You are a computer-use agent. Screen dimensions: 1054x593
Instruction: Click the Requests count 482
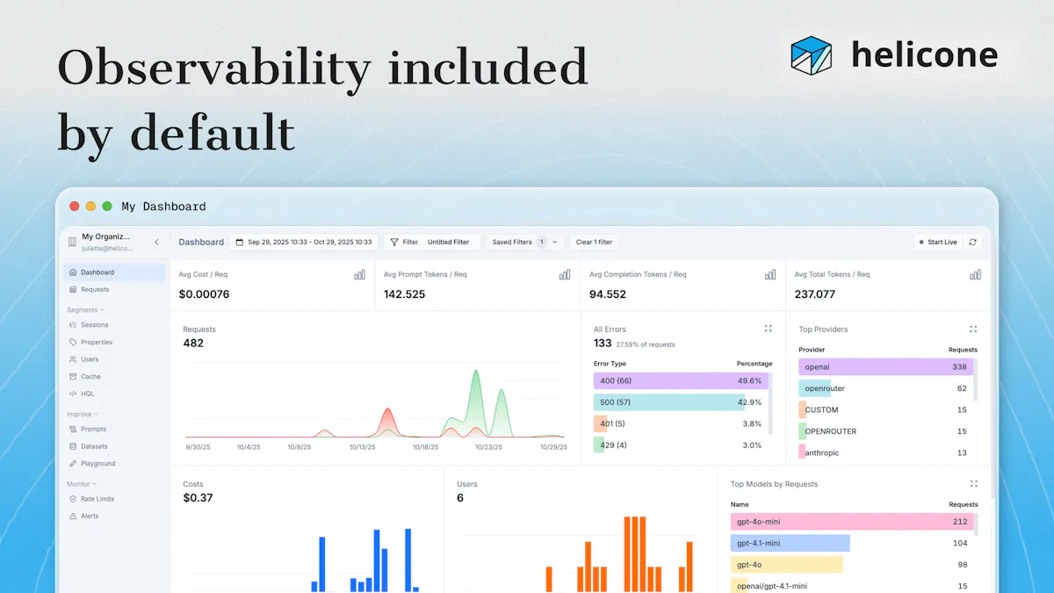click(x=193, y=344)
